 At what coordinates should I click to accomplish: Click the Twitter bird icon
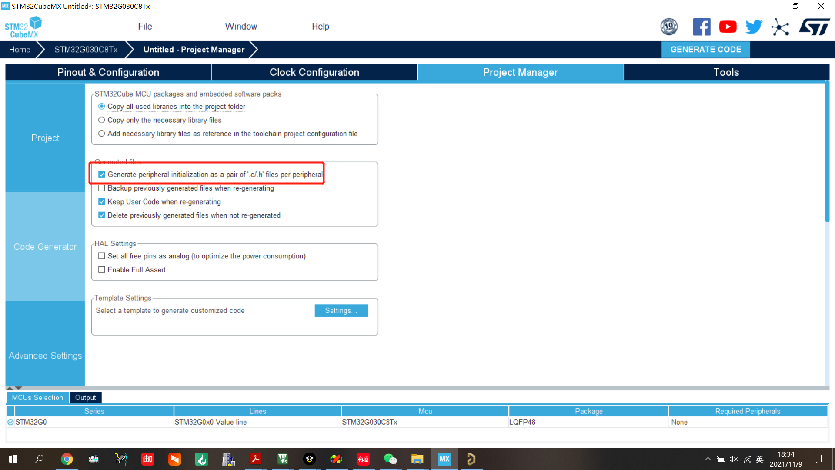point(754,27)
